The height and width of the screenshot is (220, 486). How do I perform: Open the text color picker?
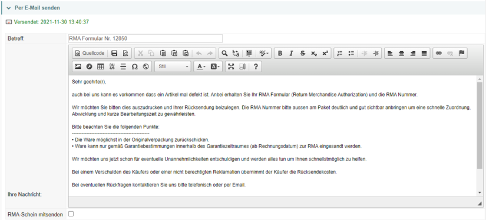(x=201, y=66)
